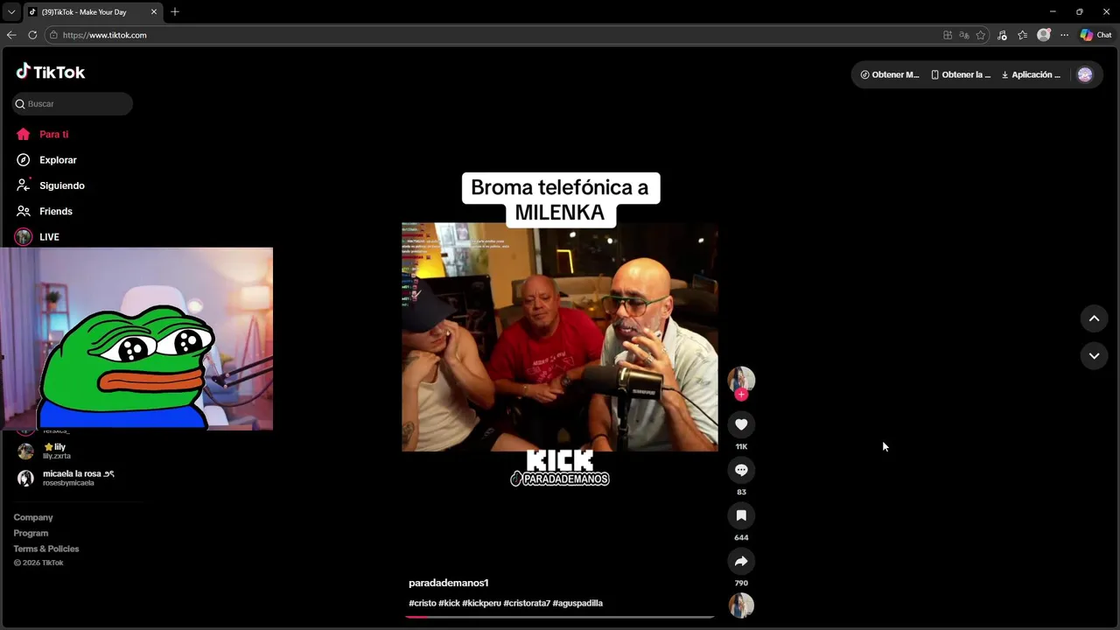Open the Copilot Chat button
Viewport: 1120px width, 630px height.
[x=1095, y=35]
